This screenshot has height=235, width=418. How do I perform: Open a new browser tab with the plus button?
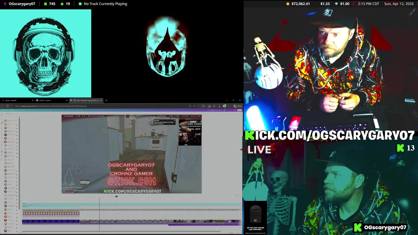click(x=106, y=100)
